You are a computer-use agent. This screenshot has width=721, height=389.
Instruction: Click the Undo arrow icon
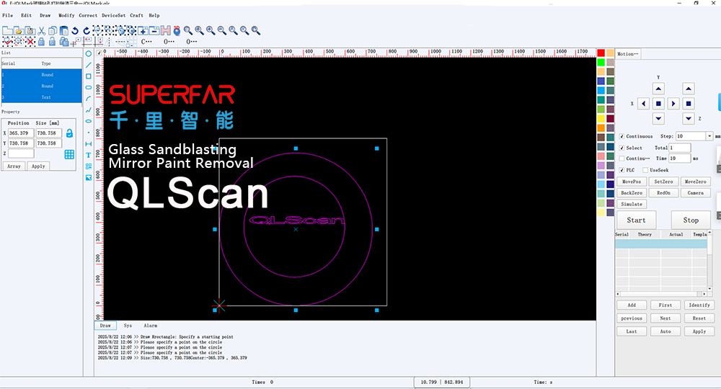(75, 31)
